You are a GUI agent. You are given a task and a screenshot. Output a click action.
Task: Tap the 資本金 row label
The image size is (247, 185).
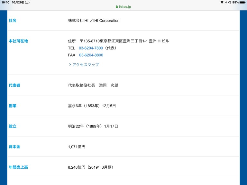pyautogui.click(x=14, y=147)
